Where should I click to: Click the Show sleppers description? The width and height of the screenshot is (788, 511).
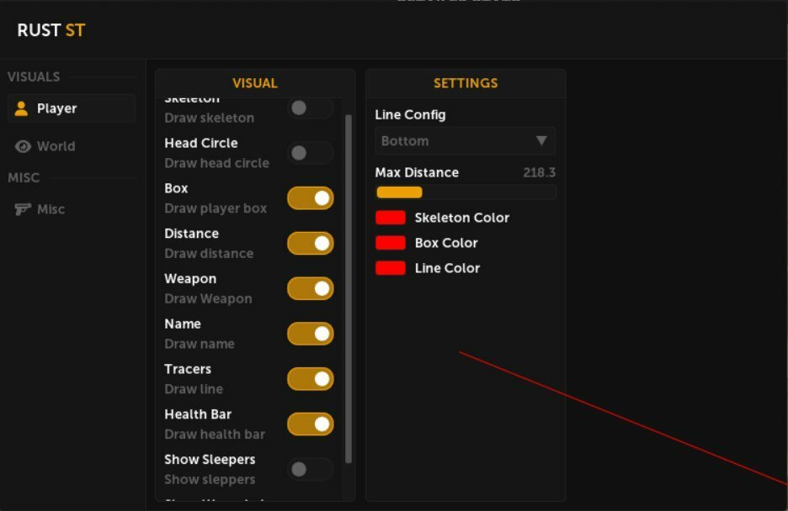click(210, 479)
